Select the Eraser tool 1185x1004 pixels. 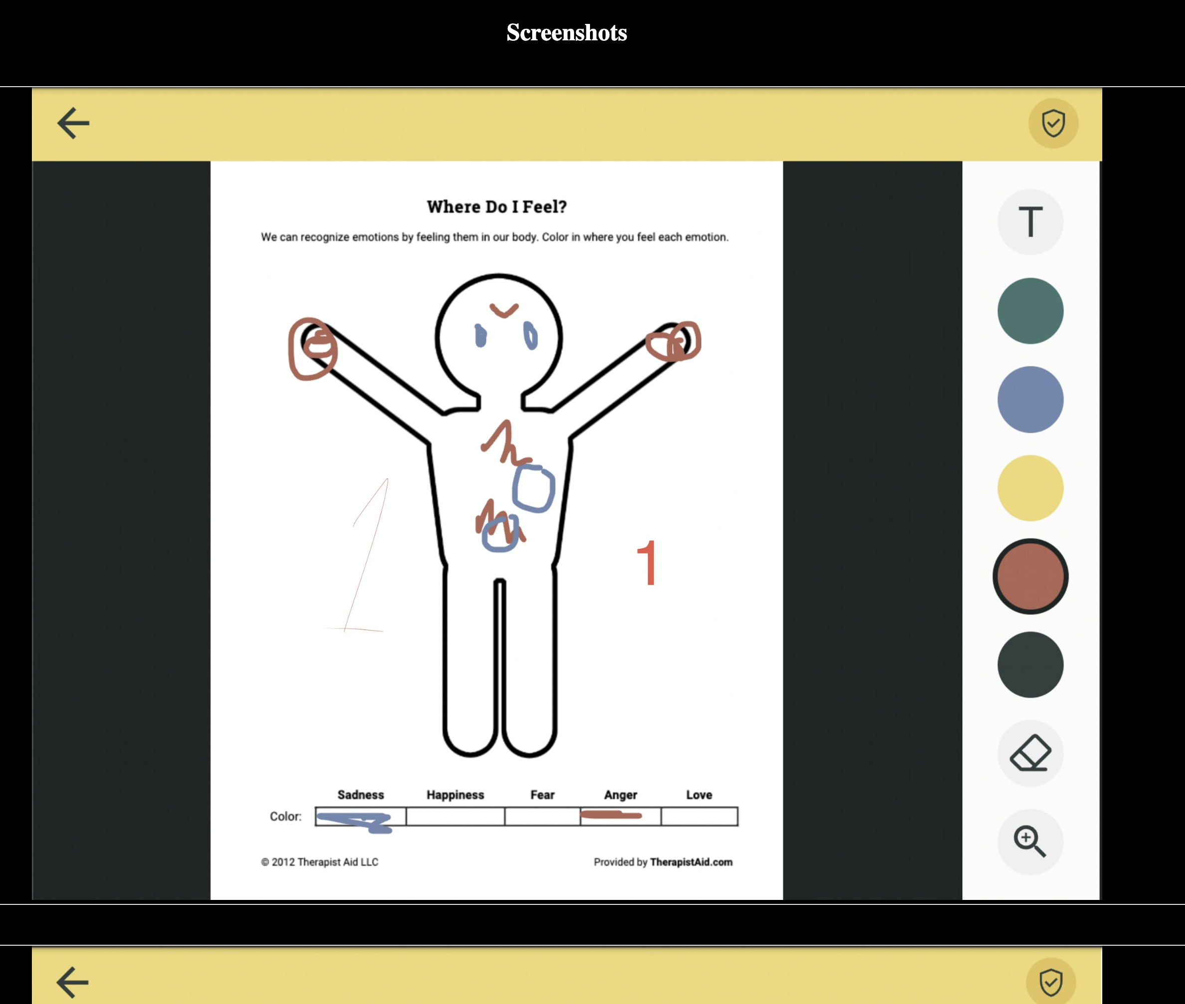[x=1030, y=753]
